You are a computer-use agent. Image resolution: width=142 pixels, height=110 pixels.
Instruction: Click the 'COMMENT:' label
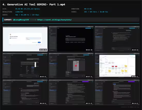point(8,20)
